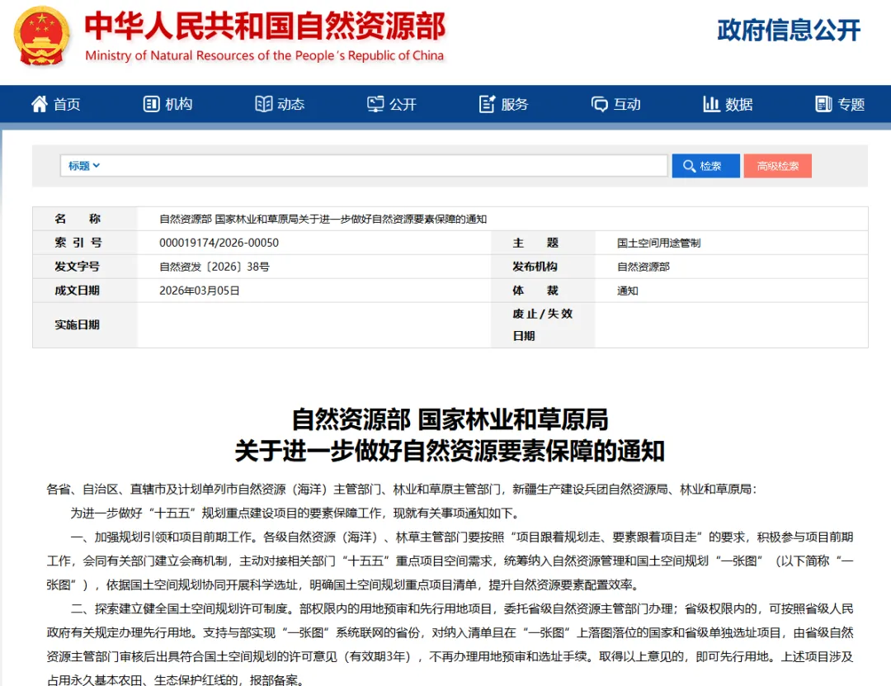Image resolution: width=891 pixels, height=686 pixels.
Task: Click the addressee line starting 各省、自治区
Action: [x=402, y=490]
